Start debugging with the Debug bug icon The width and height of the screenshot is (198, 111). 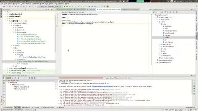pos(67,6)
